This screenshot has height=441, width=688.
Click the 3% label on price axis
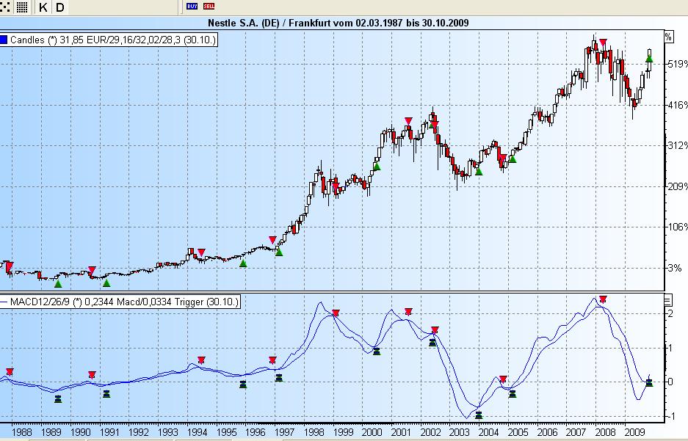675,267
